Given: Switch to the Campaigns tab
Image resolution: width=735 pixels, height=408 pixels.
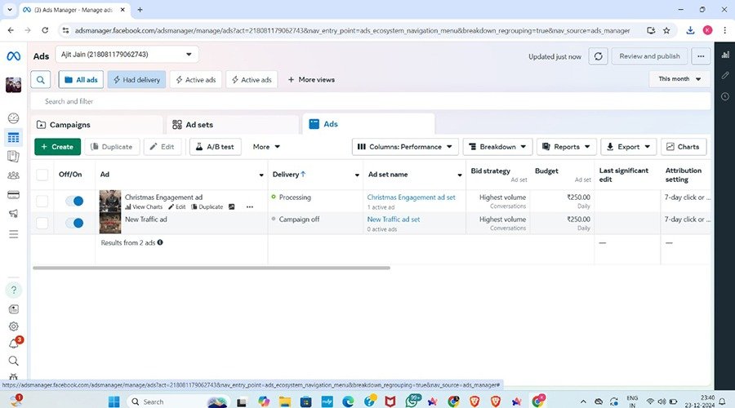Looking at the screenshot, I should (96, 125).
